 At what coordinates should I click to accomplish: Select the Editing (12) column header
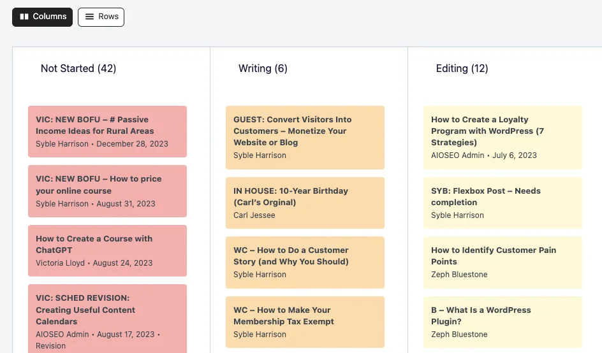(x=462, y=68)
